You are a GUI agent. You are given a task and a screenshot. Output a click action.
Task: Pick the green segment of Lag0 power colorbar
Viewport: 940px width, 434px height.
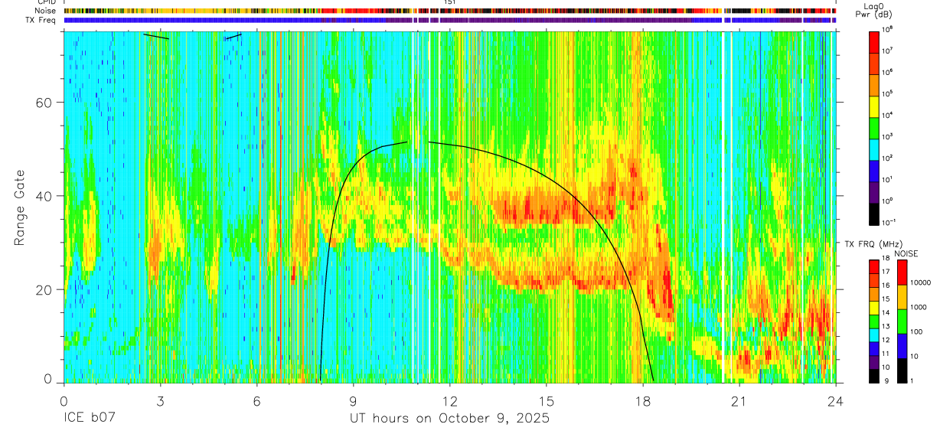click(873, 128)
